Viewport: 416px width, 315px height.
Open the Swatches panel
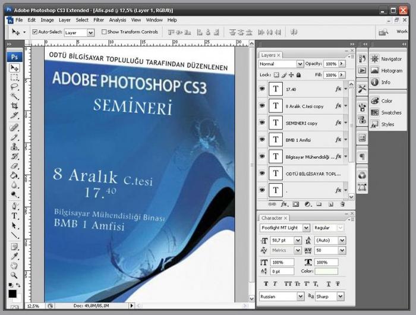click(x=391, y=112)
